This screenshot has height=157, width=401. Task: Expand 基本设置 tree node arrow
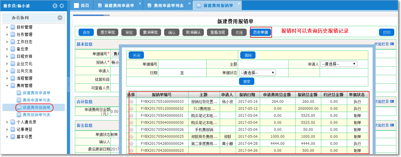point(7,137)
